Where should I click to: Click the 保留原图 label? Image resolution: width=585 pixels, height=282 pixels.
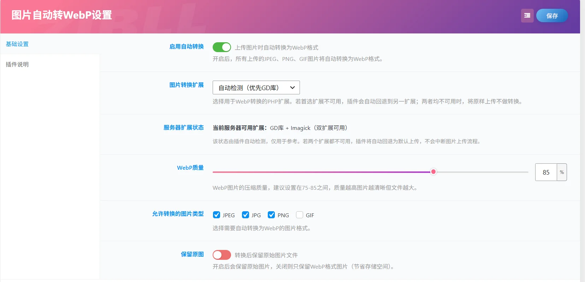[x=193, y=254]
